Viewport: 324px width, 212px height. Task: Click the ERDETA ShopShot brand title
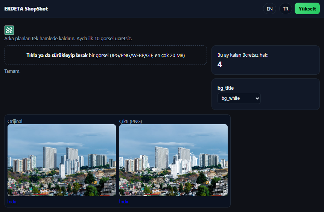[26, 9]
